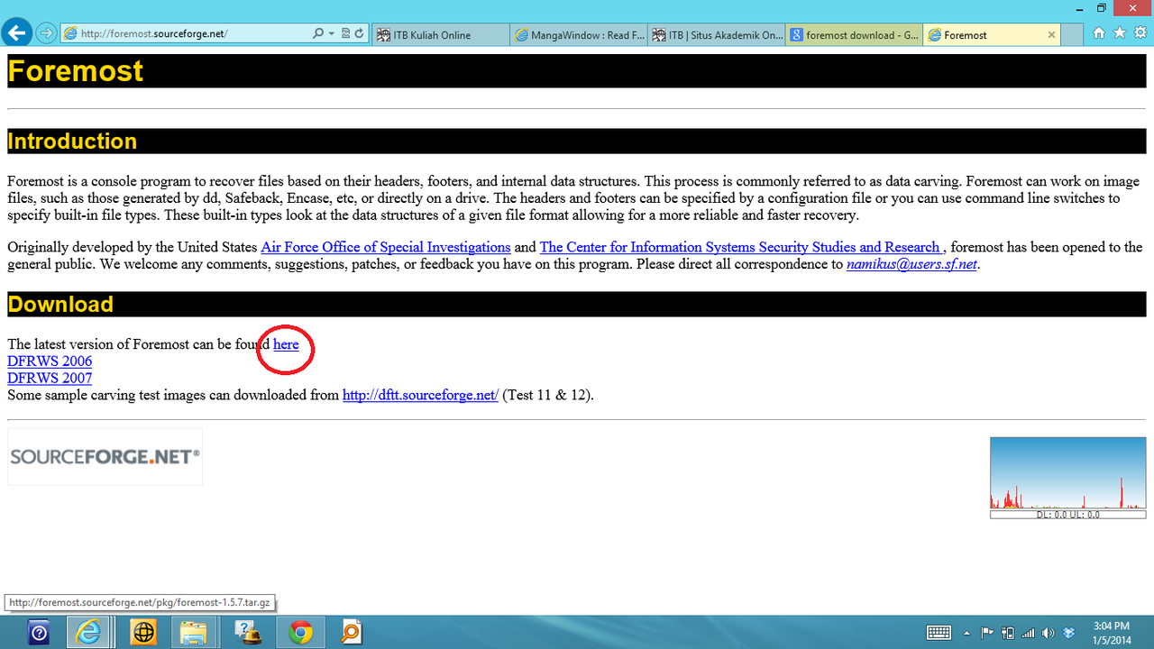Close the Foremost tab
Viewport: 1154px width, 649px height.
click(1051, 35)
